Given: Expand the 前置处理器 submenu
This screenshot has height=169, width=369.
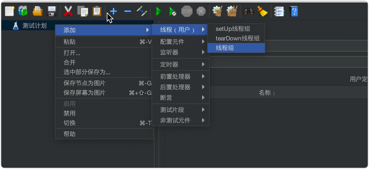Looking at the screenshot, I should click(x=181, y=76).
